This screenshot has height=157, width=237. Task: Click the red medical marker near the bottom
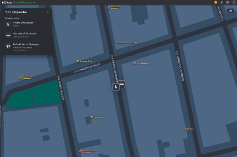click(x=80, y=151)
